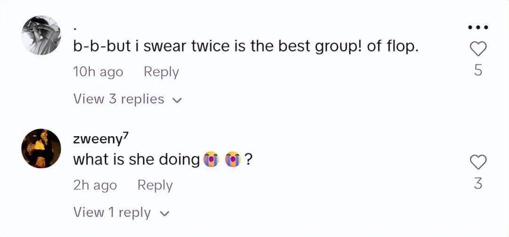Click the like count 5

[x=478, y=71]
